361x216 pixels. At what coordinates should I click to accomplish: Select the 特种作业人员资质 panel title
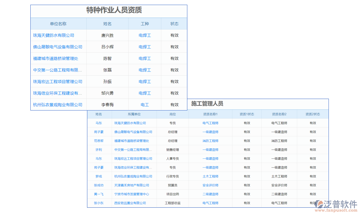pyautogui.click(x=114, y=10)
